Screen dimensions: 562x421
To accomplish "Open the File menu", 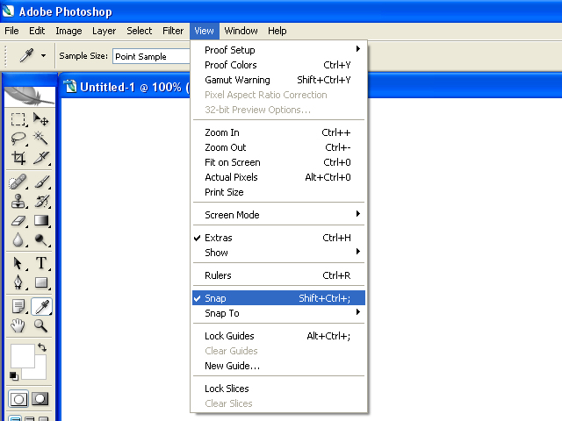I will (11, 31).
